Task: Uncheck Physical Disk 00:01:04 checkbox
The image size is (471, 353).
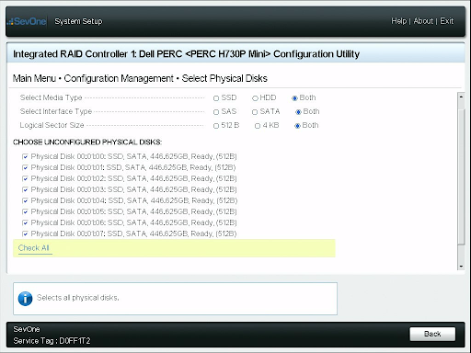Action: tap(25, 200)
